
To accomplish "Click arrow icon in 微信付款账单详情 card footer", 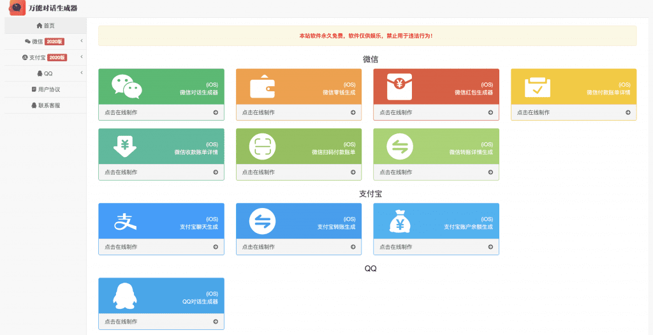I will (x=628, y=112).
